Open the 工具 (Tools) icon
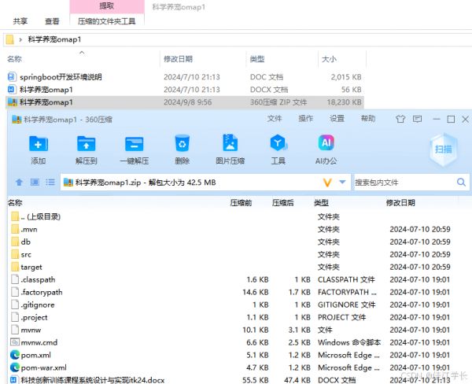 pos(278,143)
